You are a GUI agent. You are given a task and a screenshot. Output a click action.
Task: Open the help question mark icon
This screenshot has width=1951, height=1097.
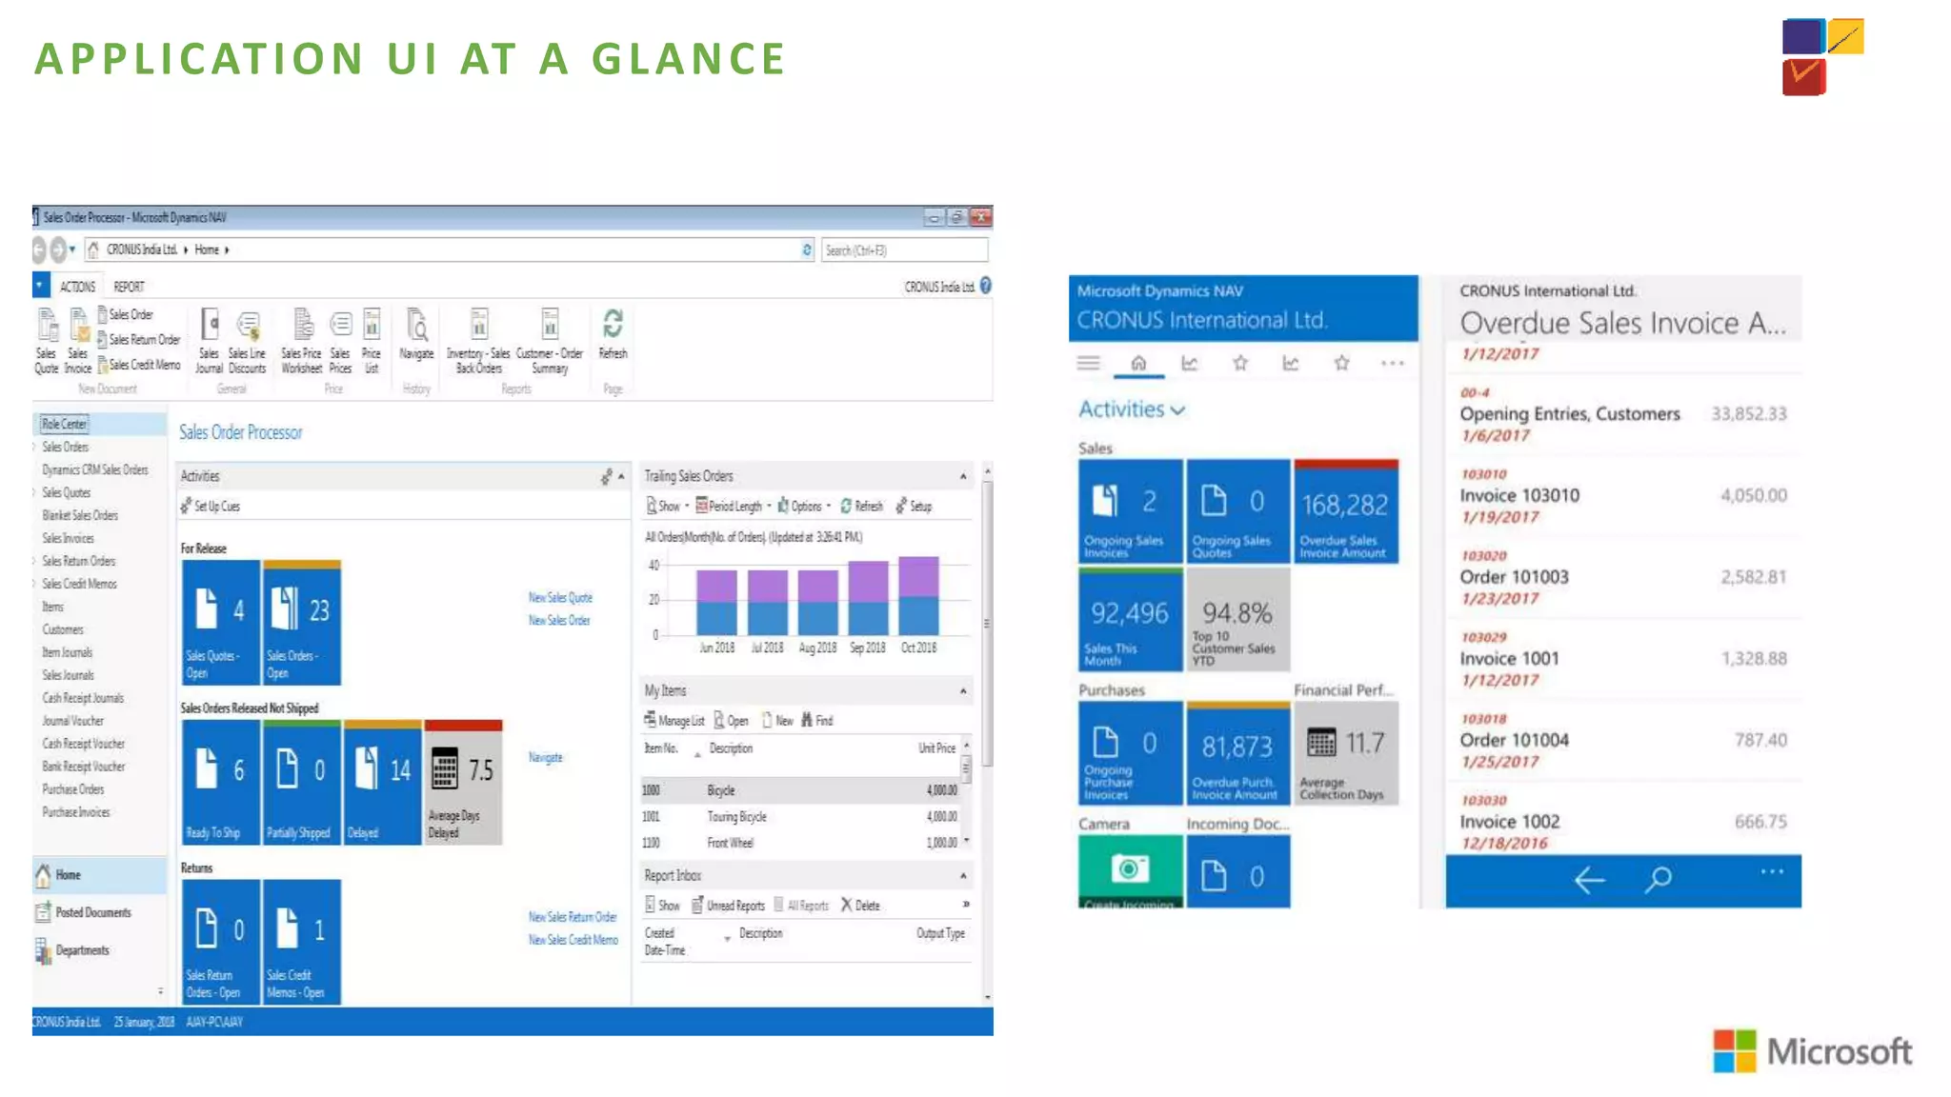pyautogui.click(x=986, y=286)
